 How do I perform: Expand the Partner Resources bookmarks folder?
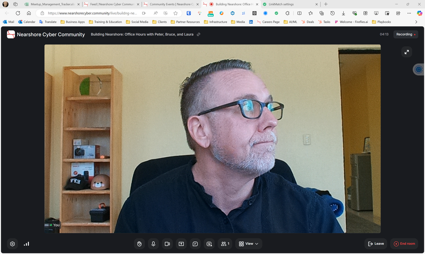[185, 22]
